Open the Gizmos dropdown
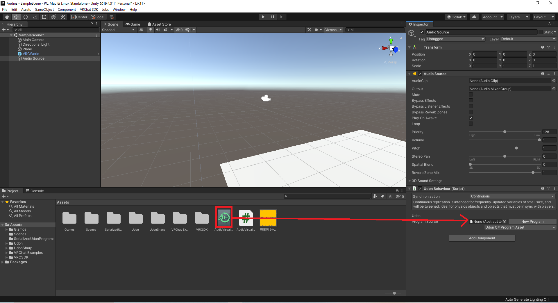 333,30
